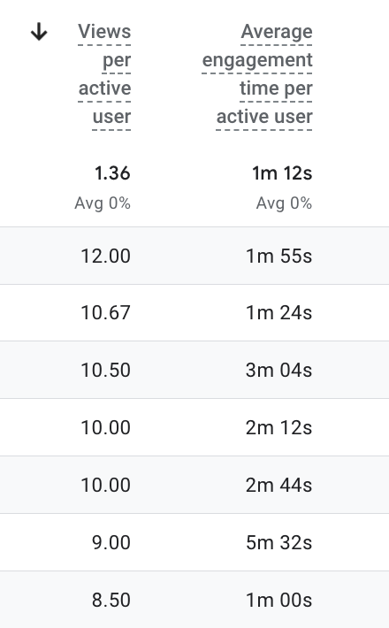Click the 12.00 views per user cell

point(106,256)
